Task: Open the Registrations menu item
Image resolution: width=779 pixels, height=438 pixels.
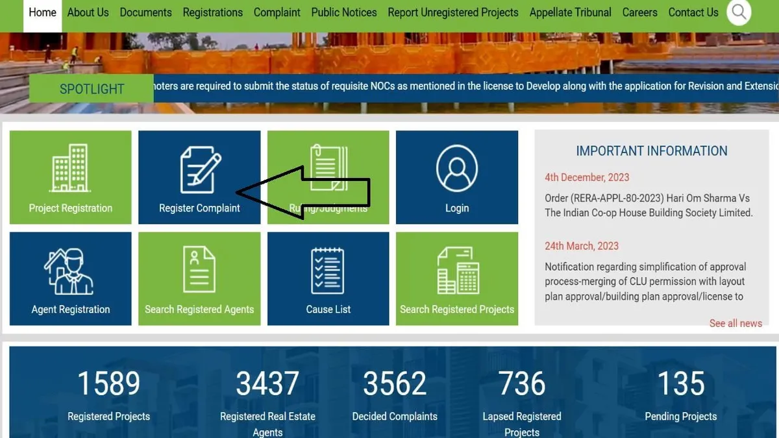Action: pyautogui.click(x=212, y=12)
